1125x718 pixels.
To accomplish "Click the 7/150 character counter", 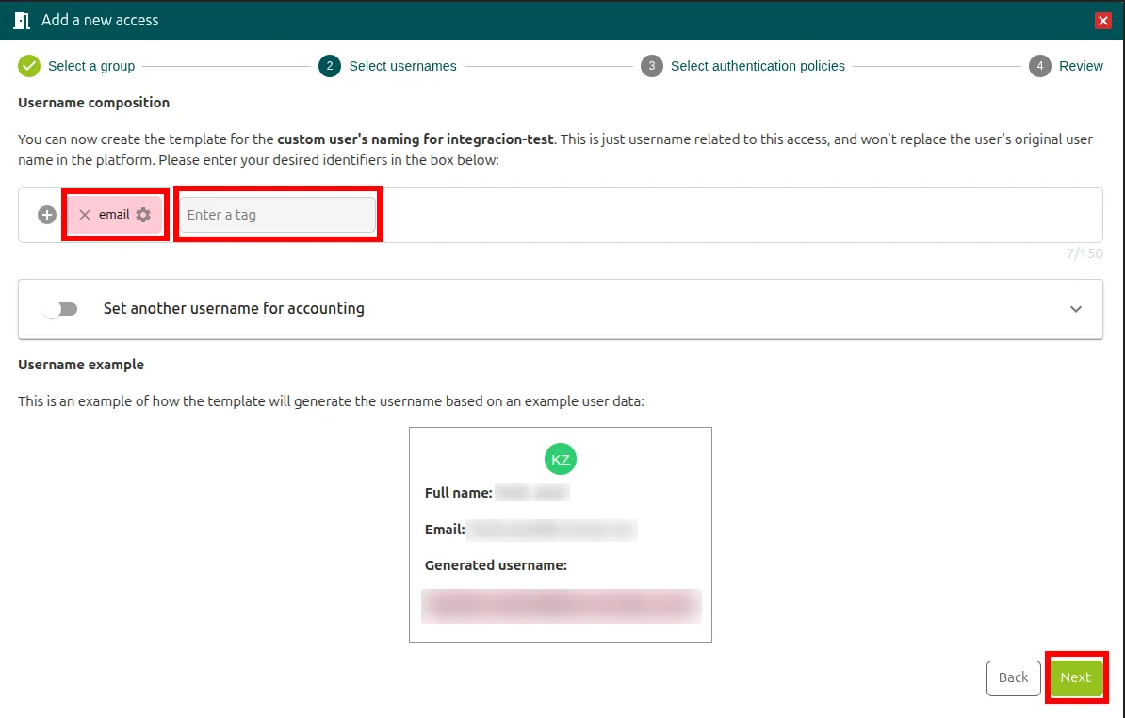I will click(x=1084, y=253).
